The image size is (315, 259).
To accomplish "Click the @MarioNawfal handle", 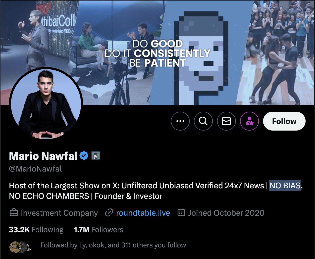I will click(x=36, y=169).
